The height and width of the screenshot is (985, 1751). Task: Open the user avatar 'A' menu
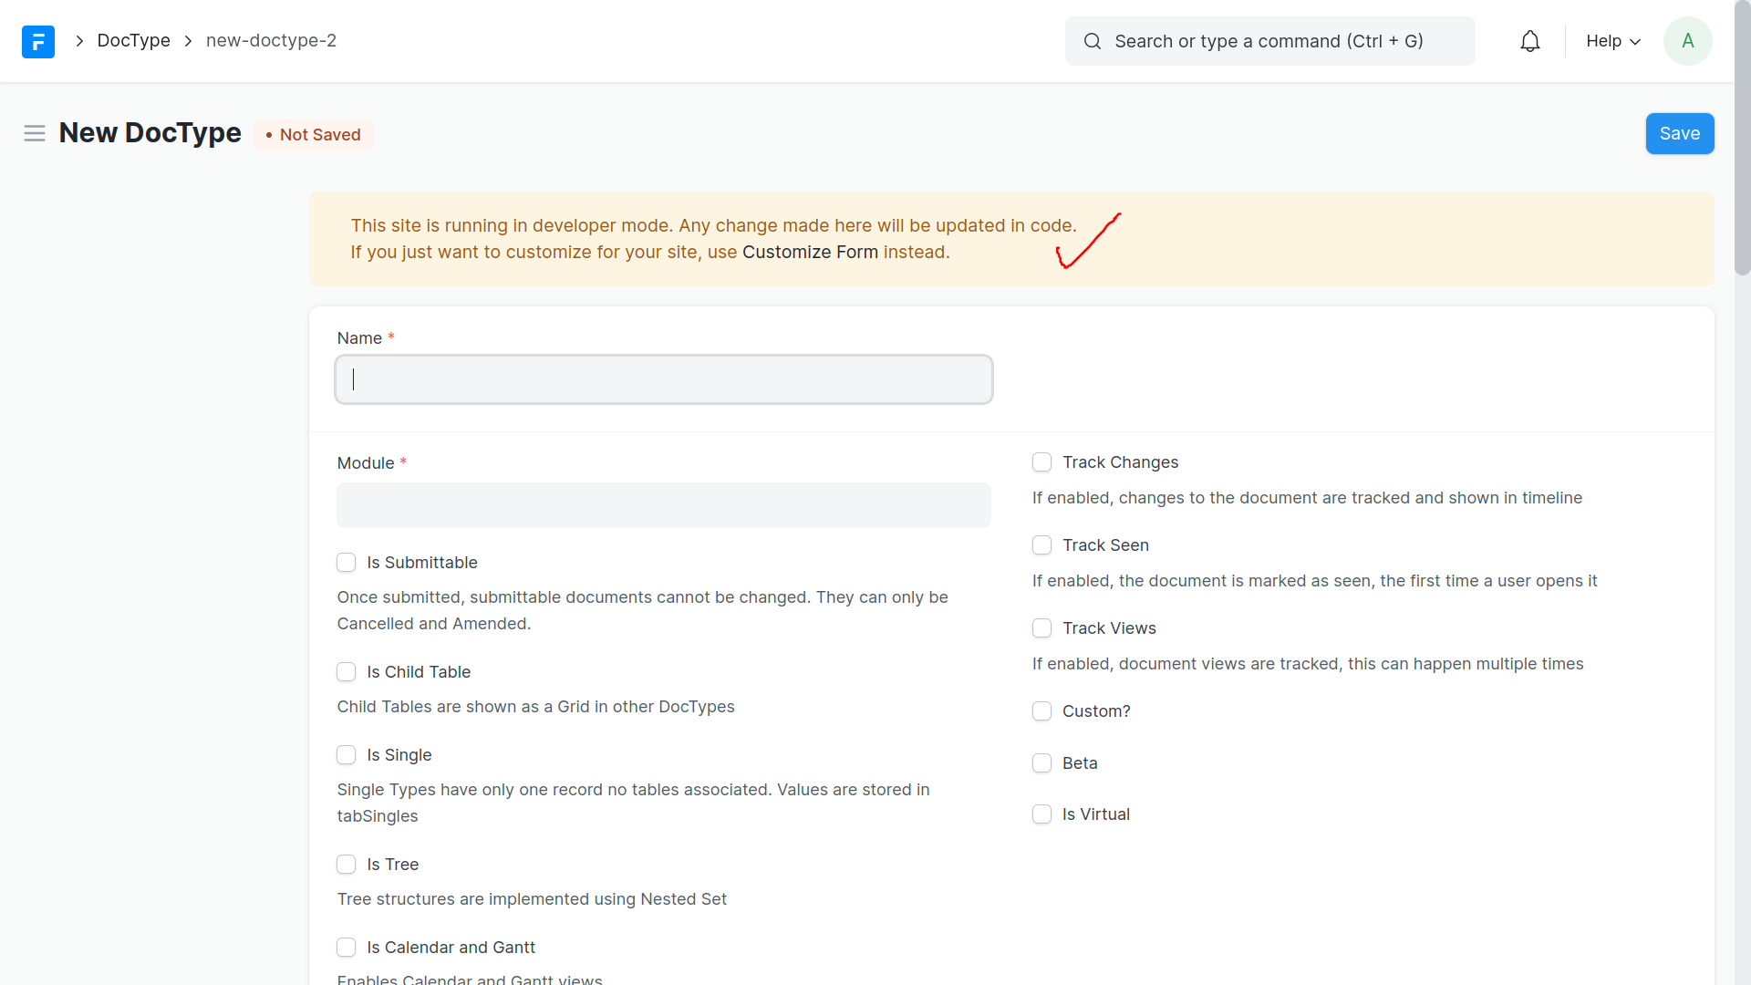click(1687, 41)
